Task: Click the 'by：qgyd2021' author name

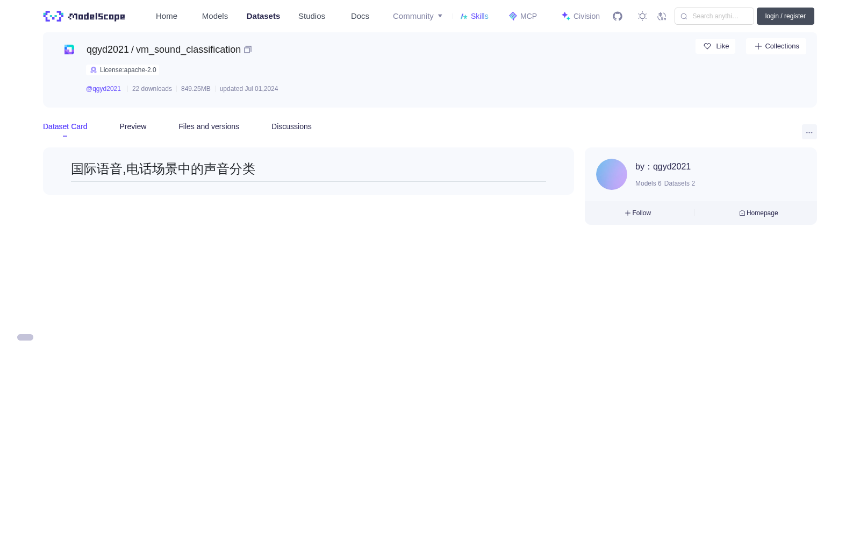Action: coord(663,167)
